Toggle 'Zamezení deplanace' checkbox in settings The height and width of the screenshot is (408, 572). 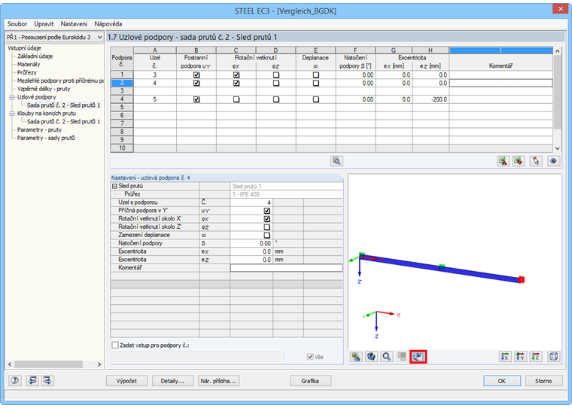[x=266, y=236]
